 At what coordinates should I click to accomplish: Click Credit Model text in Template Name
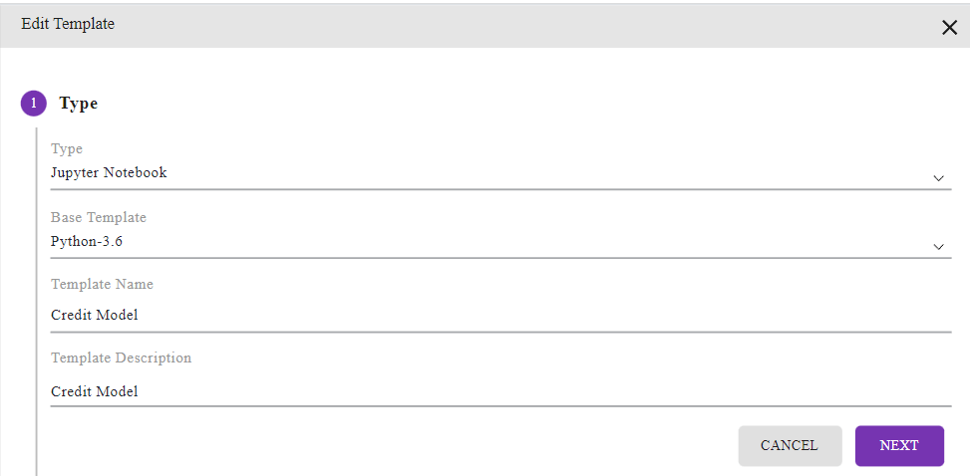[95, 315]
